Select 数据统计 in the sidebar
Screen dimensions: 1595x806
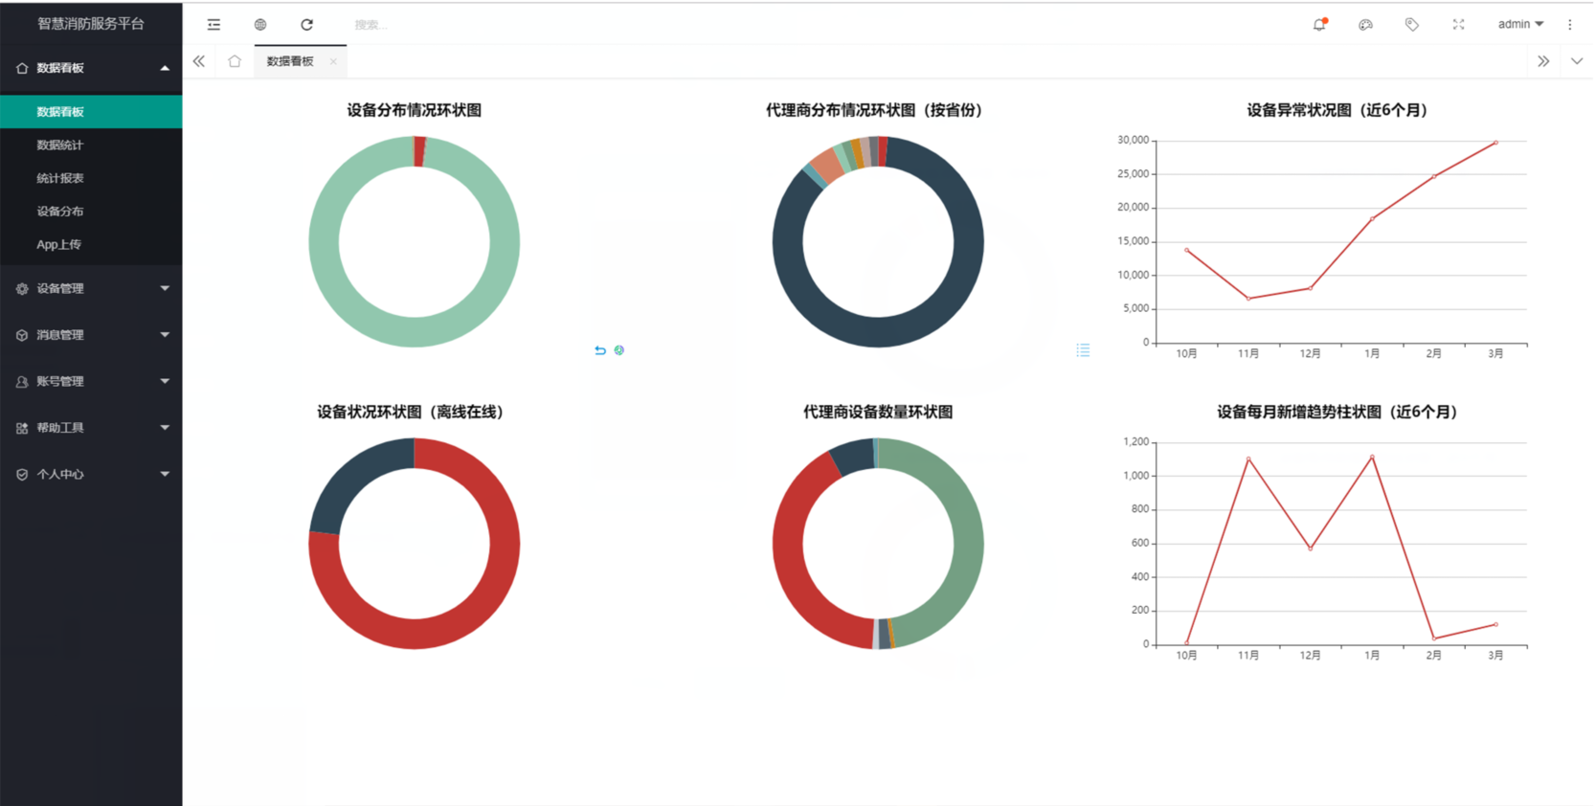pos(60,146)
